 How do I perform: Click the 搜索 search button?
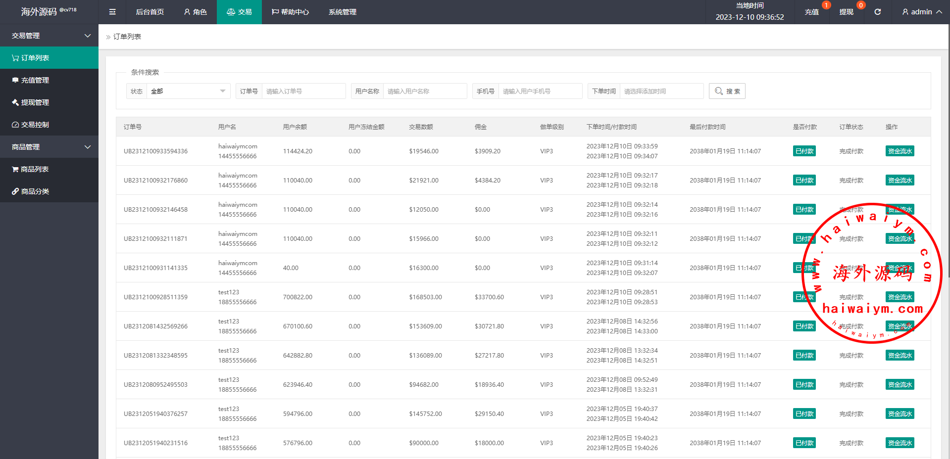(x=727, y=91)
